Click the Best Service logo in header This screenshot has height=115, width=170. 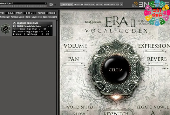[135, 4]
